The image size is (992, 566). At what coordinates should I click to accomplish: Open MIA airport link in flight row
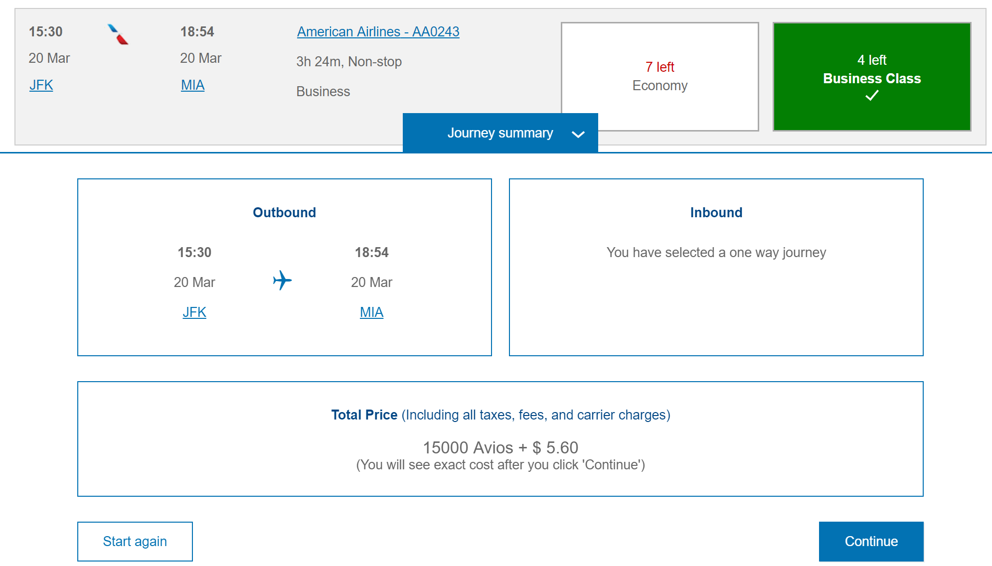pos(192,85)
